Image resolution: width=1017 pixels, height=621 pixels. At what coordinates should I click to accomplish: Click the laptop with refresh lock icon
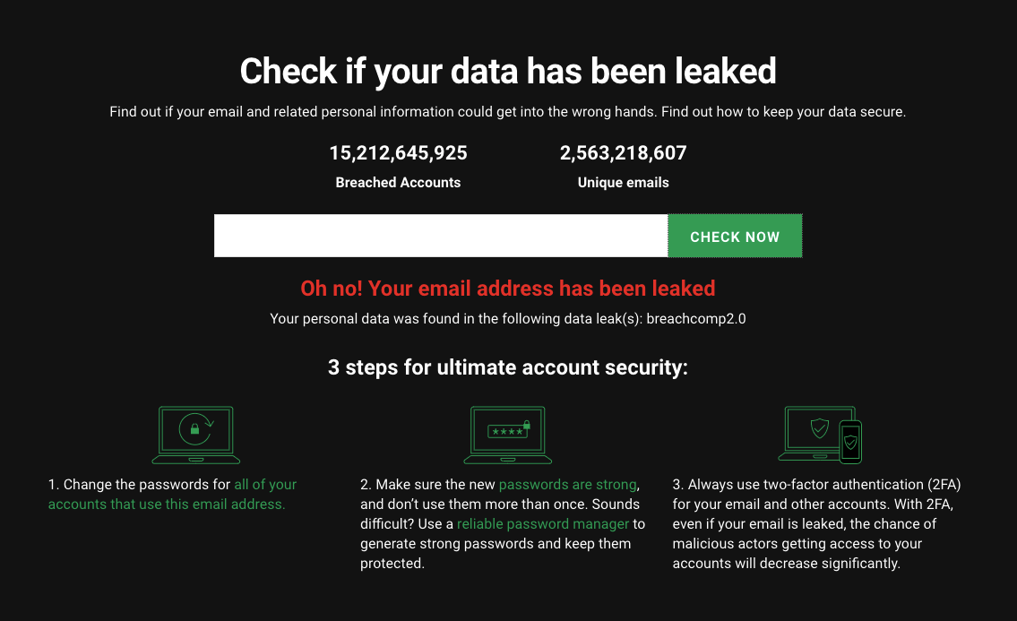(196, 435)
